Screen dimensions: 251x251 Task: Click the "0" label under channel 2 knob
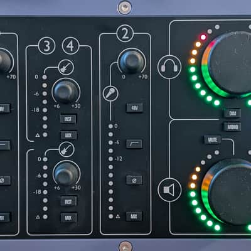pyautogui.click(x=124, y=77)
